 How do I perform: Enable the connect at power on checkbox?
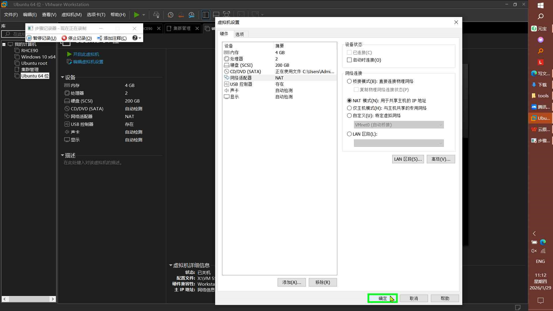click(x=349, y=60)
